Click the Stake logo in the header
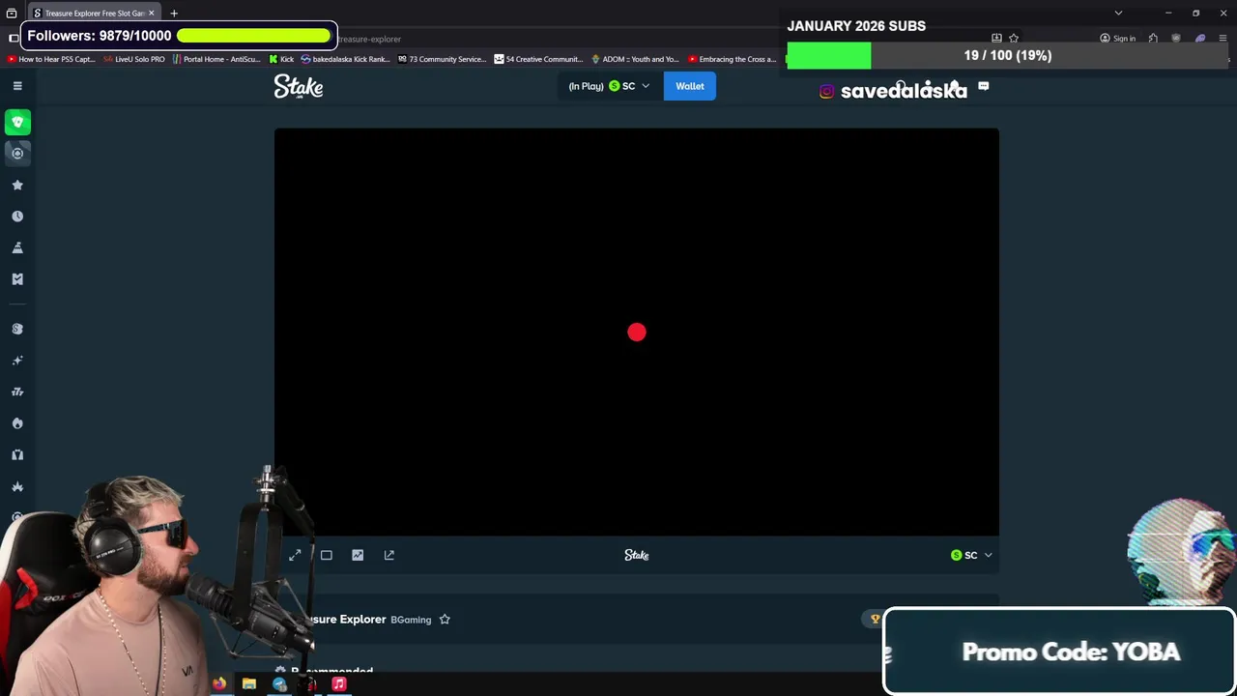The image size is (1237, 696). coord(299,86)
